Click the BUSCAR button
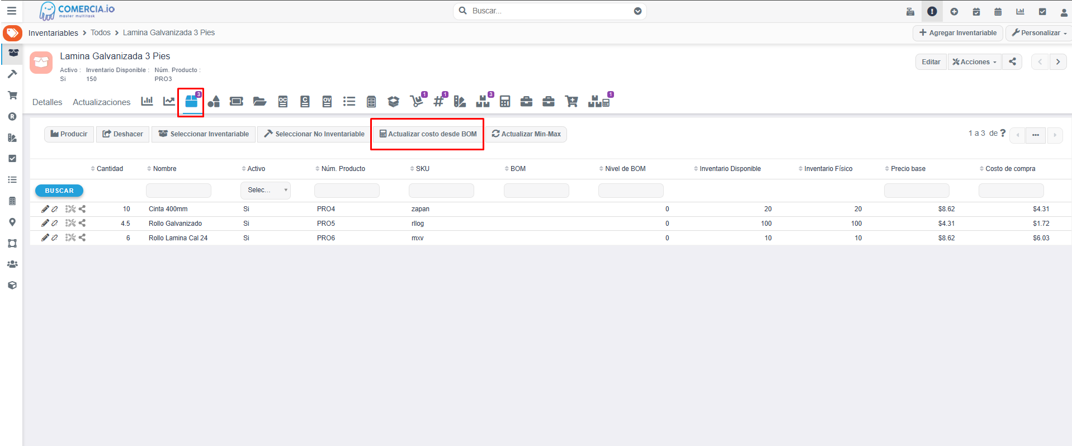 [x=59, y=191]
